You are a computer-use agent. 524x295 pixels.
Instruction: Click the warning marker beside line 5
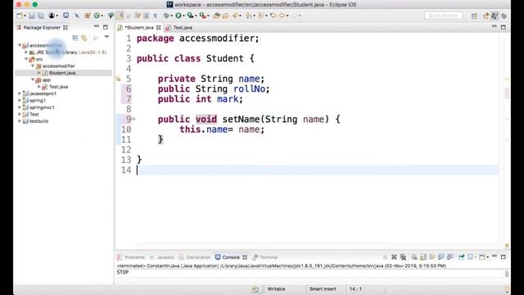(x=118, y=79)
